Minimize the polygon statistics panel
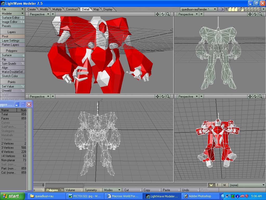Screen dimensions: 266x200 (17, 104)
